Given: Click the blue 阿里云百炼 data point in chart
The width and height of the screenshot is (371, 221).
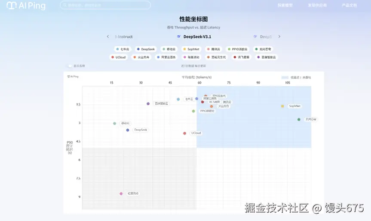Looking at the screenshot, I should (x=196, y=99).
